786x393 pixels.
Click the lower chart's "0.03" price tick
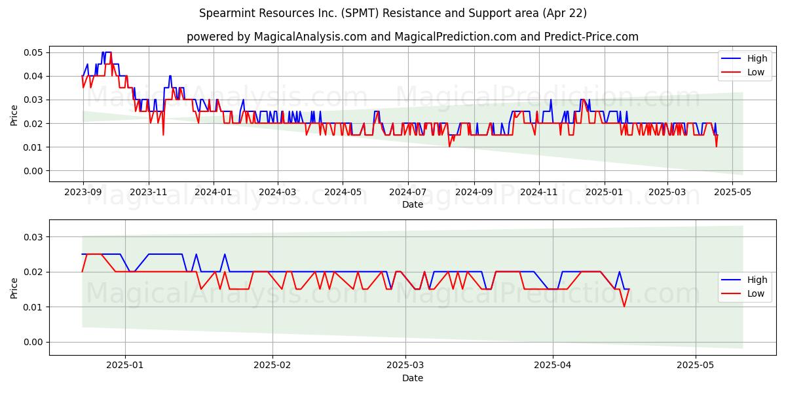[33, 237]
